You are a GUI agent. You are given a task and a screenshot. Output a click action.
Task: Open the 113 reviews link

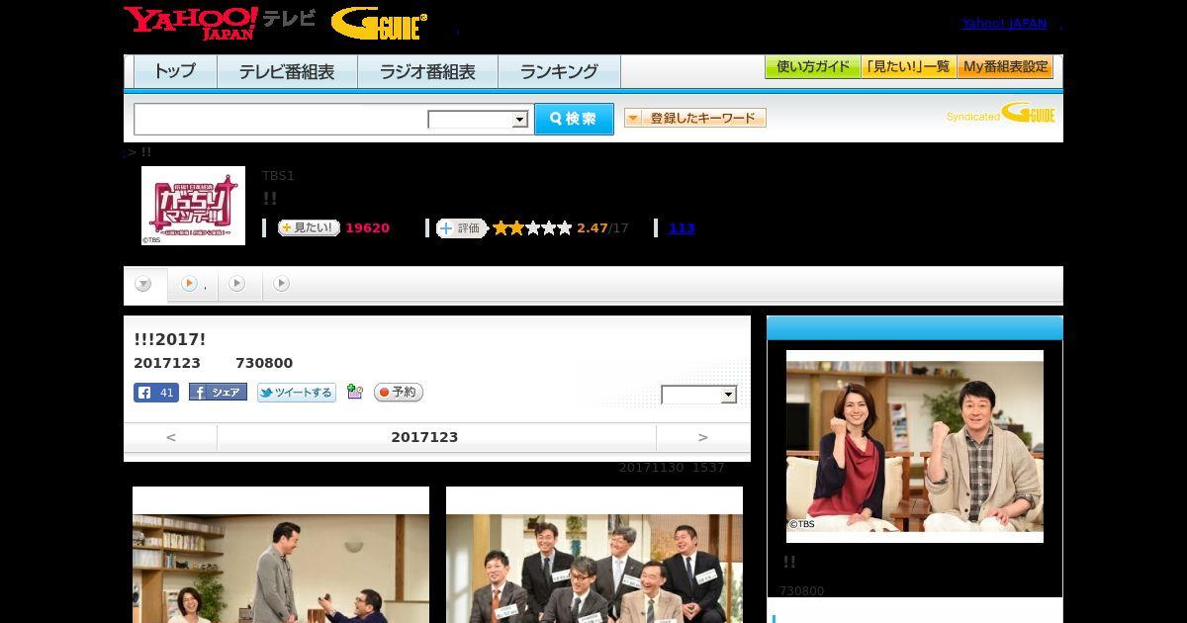click(682, 228)
